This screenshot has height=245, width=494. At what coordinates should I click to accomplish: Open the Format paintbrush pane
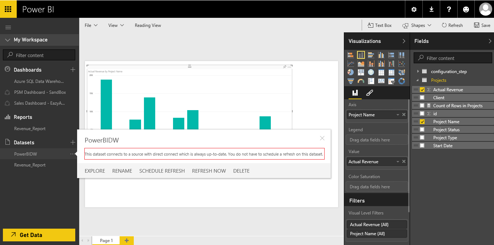369,93
